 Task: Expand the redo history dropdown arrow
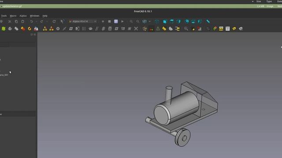[47, 22]
